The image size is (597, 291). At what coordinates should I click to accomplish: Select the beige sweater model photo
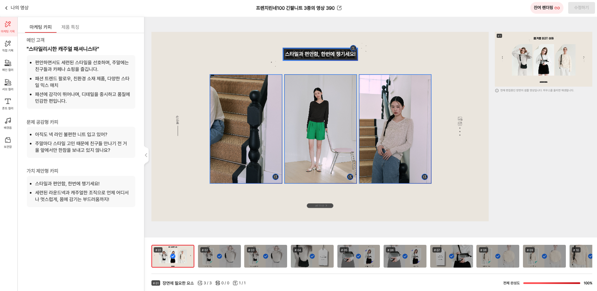[395, 129]
